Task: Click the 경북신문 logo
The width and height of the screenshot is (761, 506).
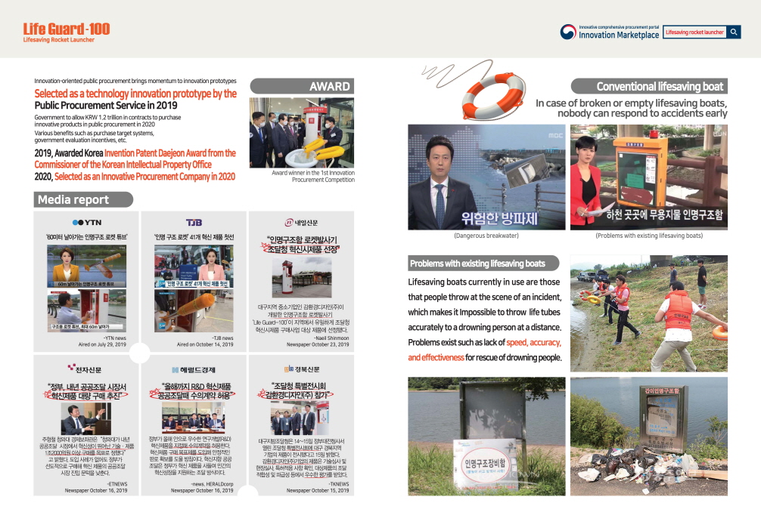Action: click(302, 369)
